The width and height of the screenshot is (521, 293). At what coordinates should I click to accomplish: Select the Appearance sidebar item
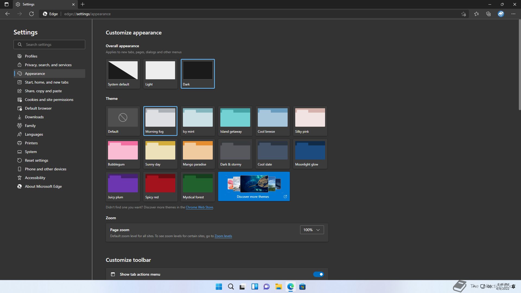[49, 74]
